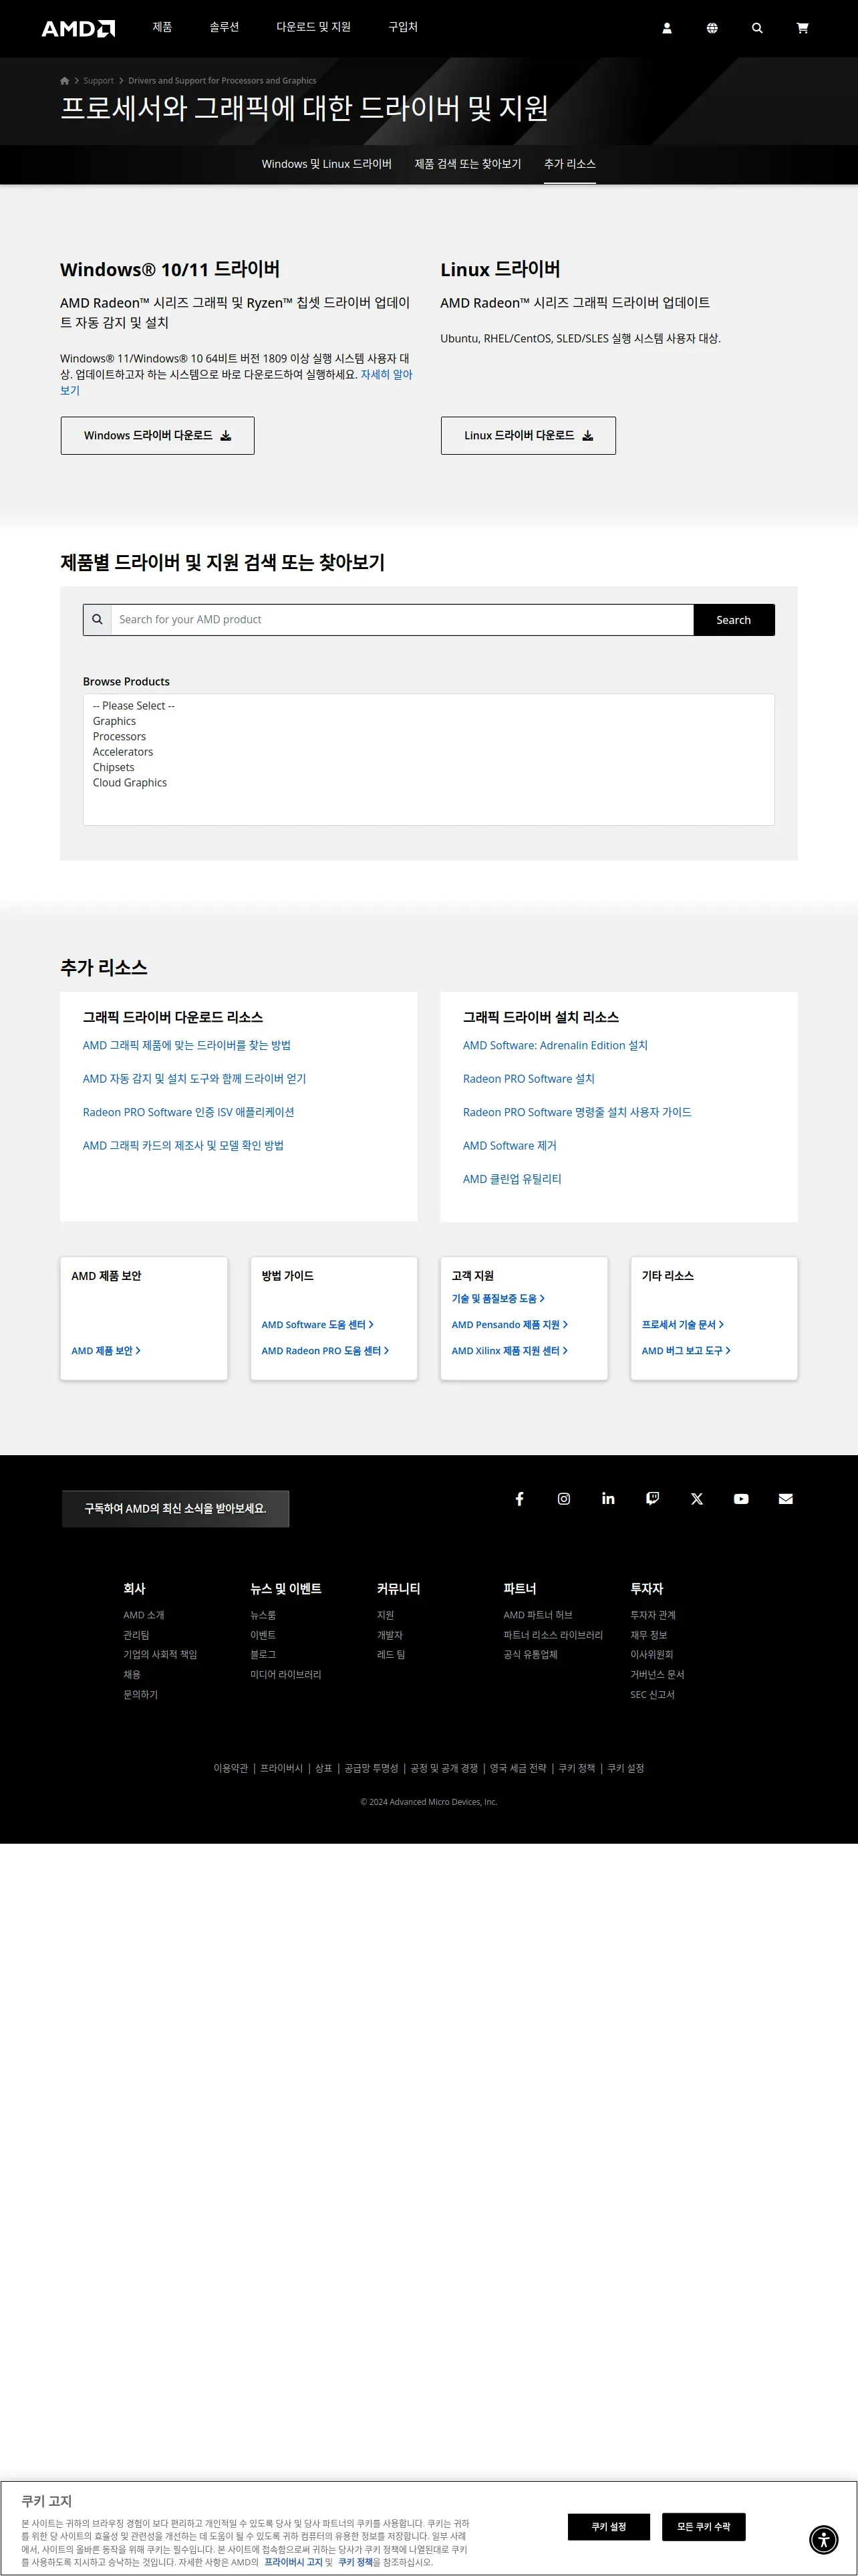Open Radeon PRO Software 설치 link

tap(529, 1078)
